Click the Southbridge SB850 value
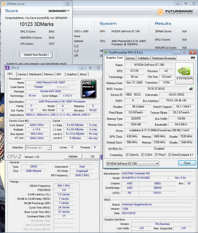The height and width of the screenshot is (233, 198). 157,188
